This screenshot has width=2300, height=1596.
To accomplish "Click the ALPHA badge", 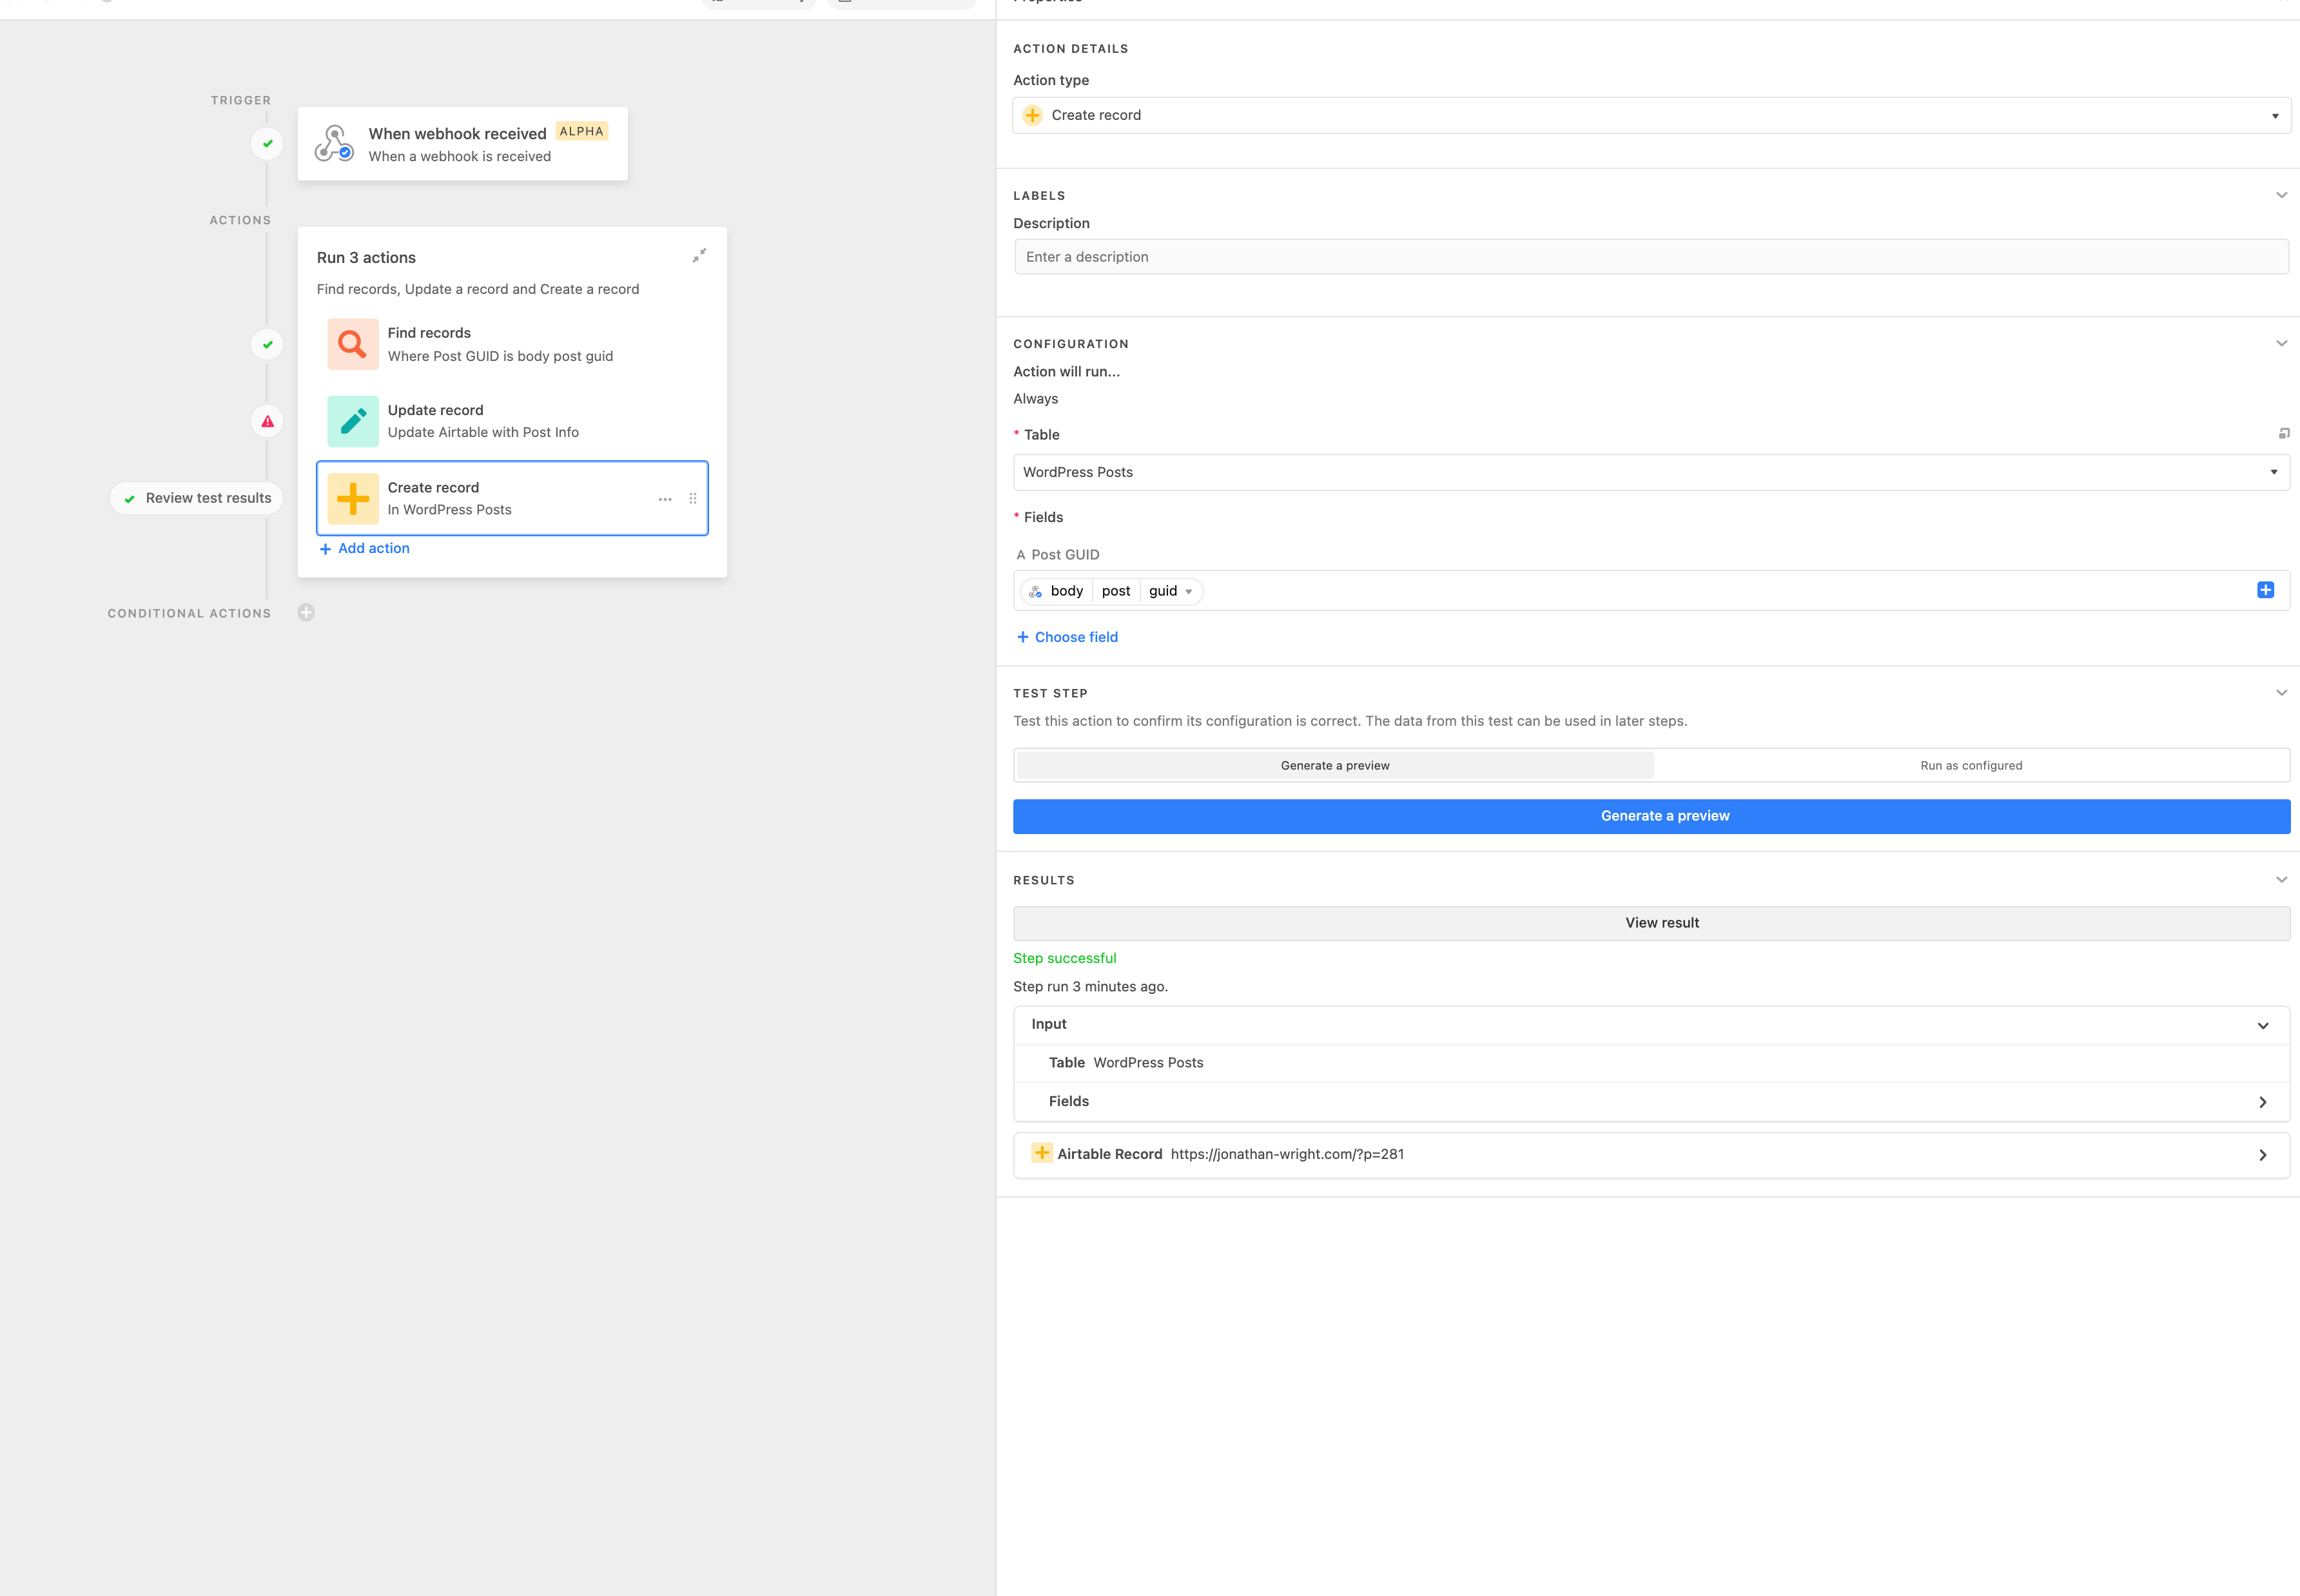I will pos(582,131).
